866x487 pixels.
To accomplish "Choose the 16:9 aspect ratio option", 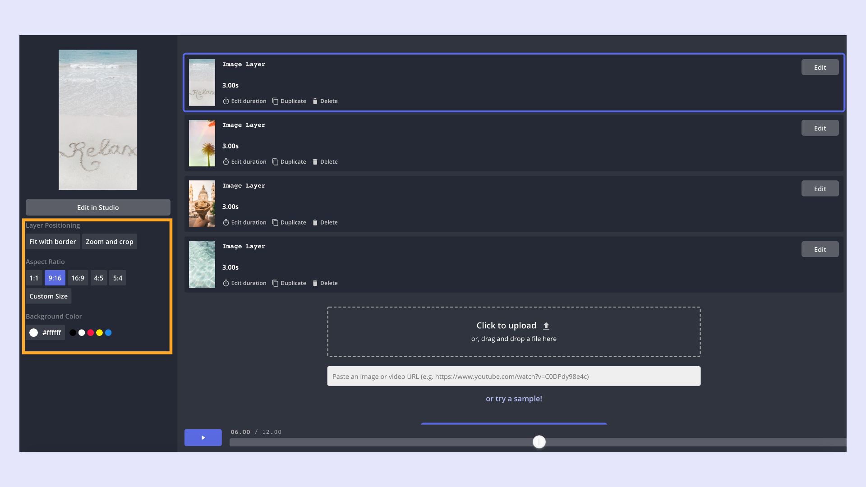I will coord(78,278).
